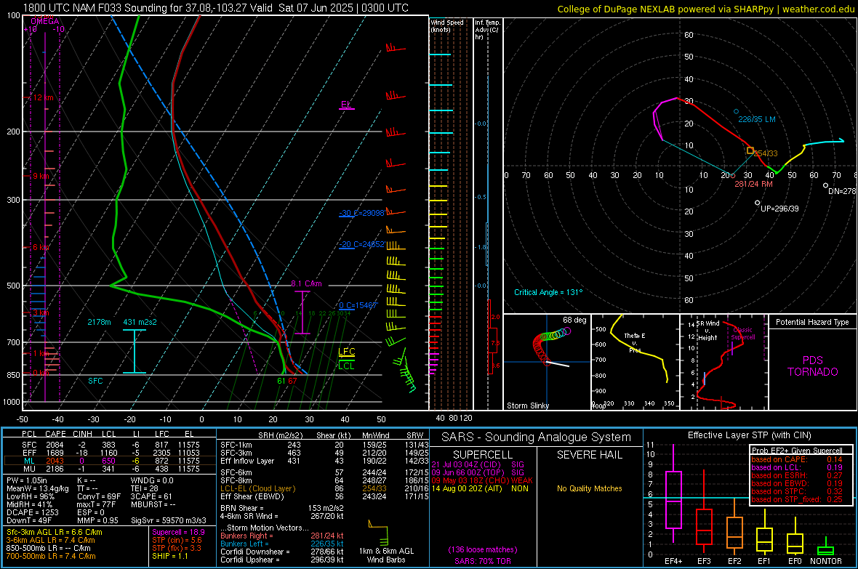Click the 0 C=15467' freezing level label
This screenshot has height=569, width=858.
click(x=358, y=305)
